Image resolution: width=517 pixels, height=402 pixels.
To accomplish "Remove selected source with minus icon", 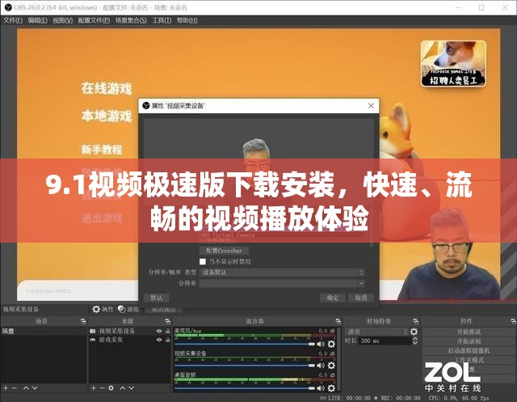I will [x=103, y=387].
